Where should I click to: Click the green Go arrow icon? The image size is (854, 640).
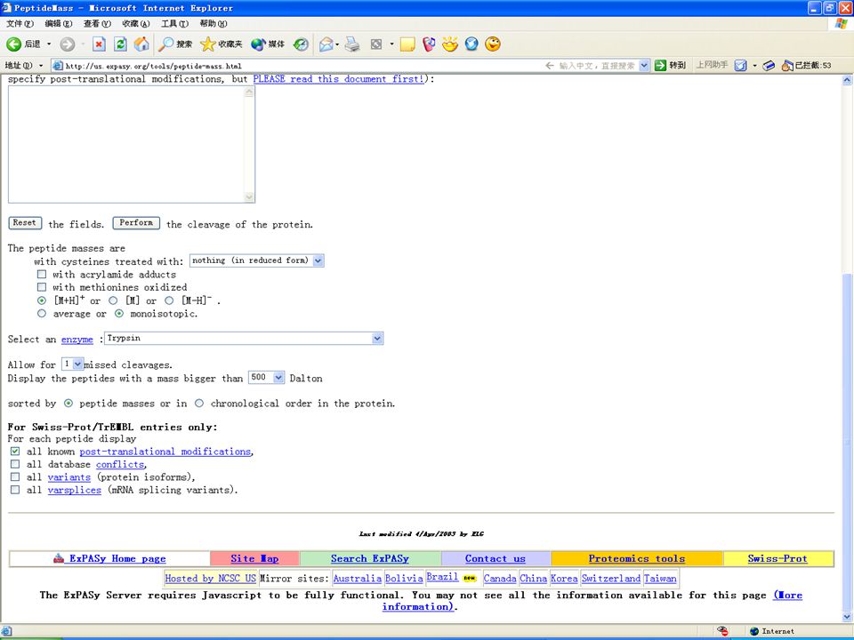660,65
